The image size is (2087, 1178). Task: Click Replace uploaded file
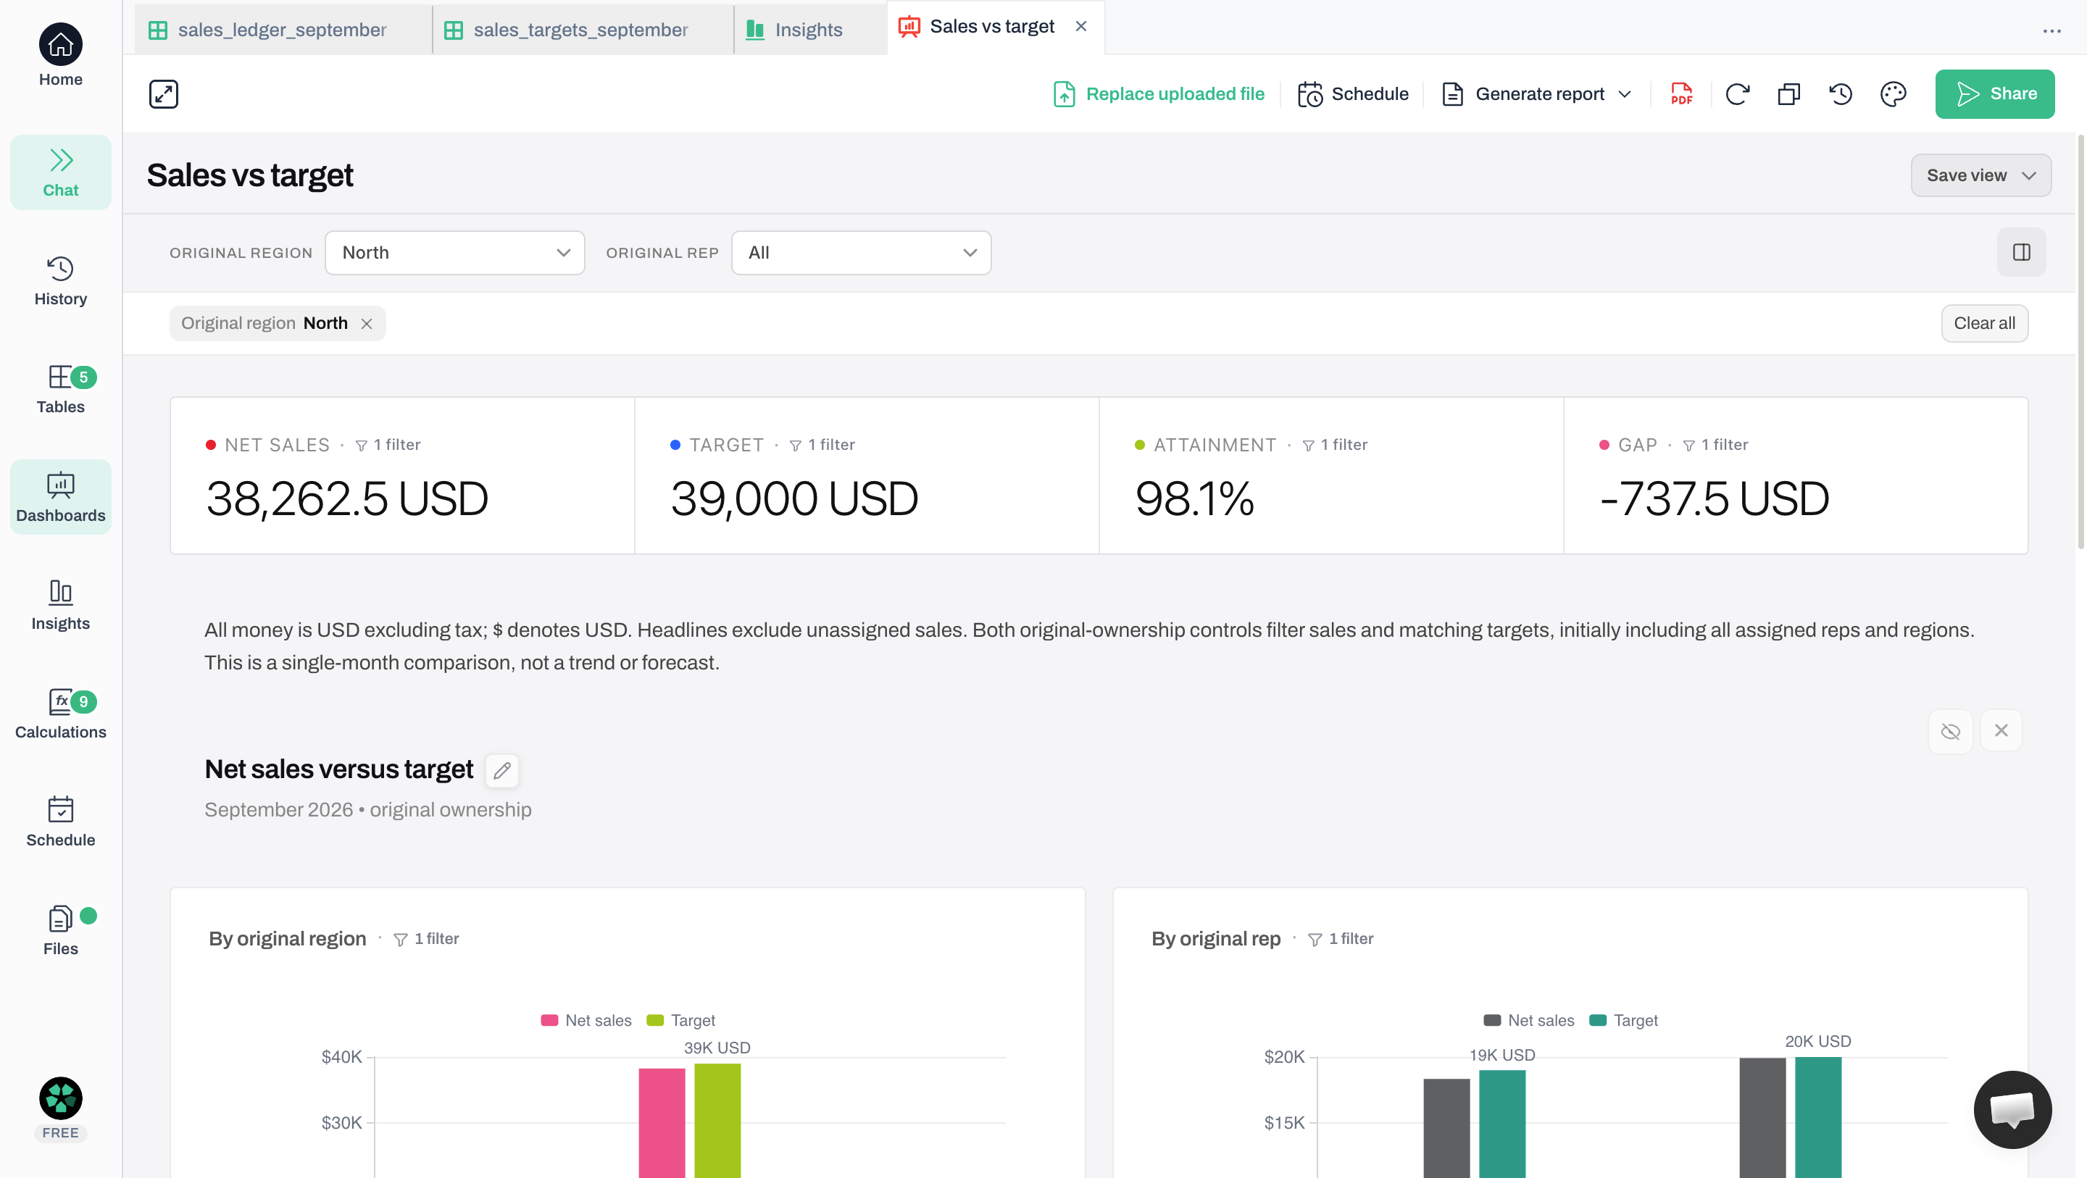[1159, 94]
